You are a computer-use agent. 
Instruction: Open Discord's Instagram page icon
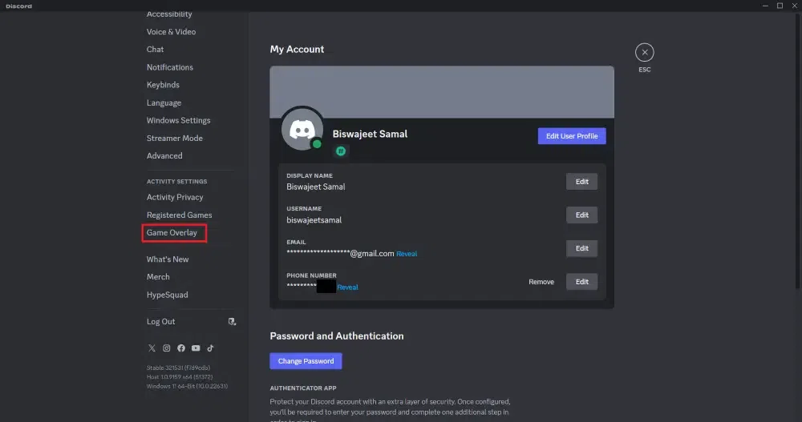tap(167, 348)
